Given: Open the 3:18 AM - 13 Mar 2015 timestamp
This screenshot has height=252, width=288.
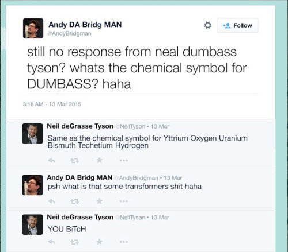Looking at the screenshot, I should tap(52, 104).
